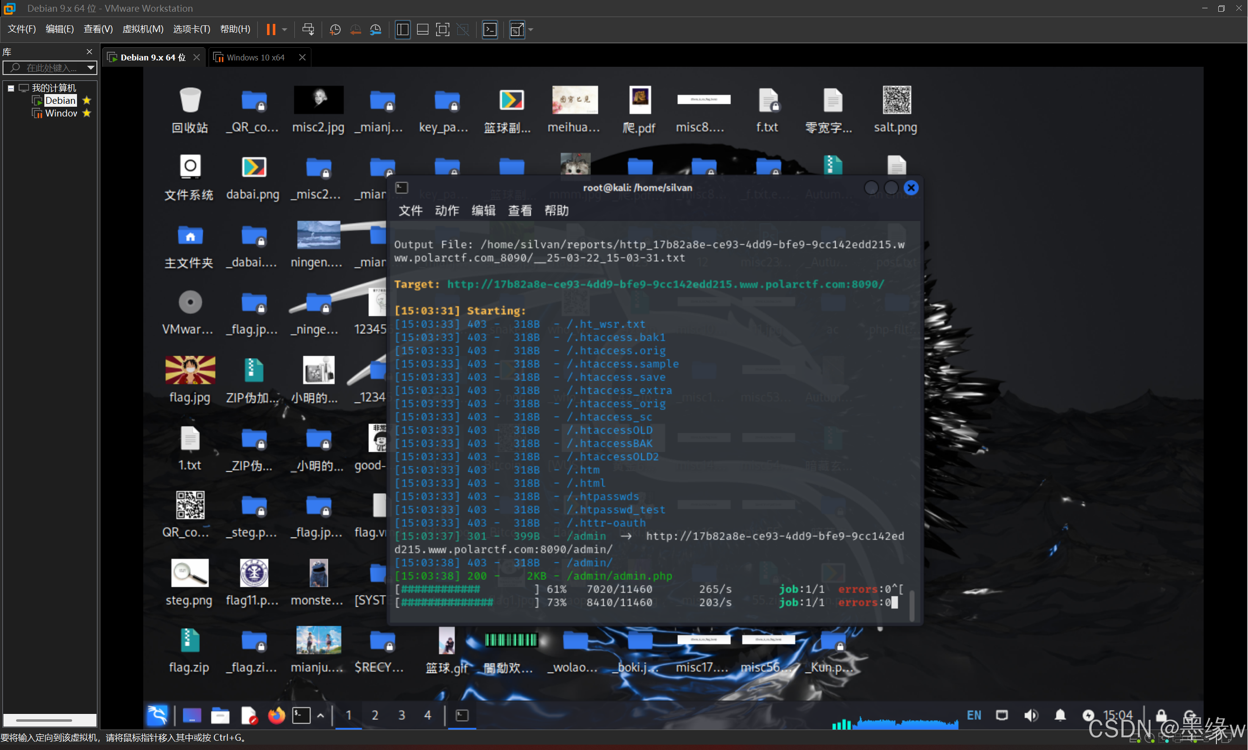Screen dimensions: 1248x750
Task: Take a snapshot with the clock-plus icon
Action: 334,29
